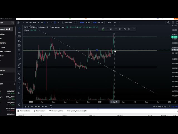Screen dimensions: 178x134
Task: Change line color with pencil swatch
Action: pos(103,29)
